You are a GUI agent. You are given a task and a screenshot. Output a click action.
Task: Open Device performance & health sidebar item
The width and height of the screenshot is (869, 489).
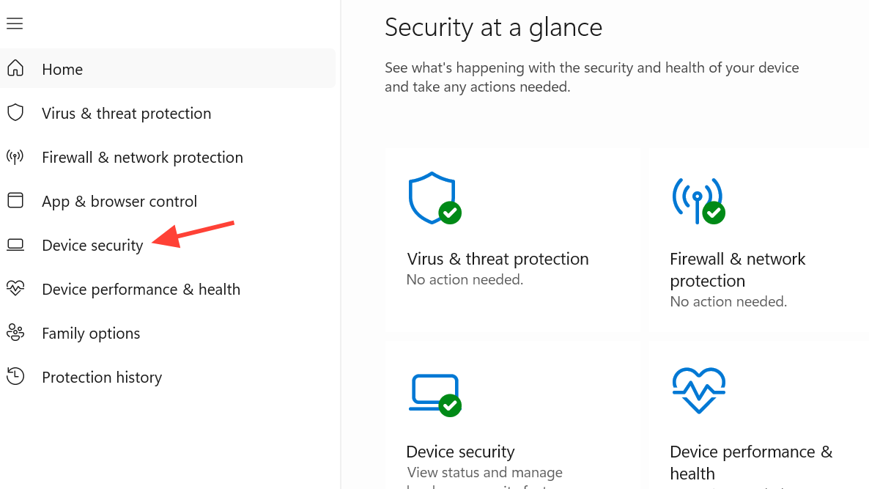click(x=141, y=290)
